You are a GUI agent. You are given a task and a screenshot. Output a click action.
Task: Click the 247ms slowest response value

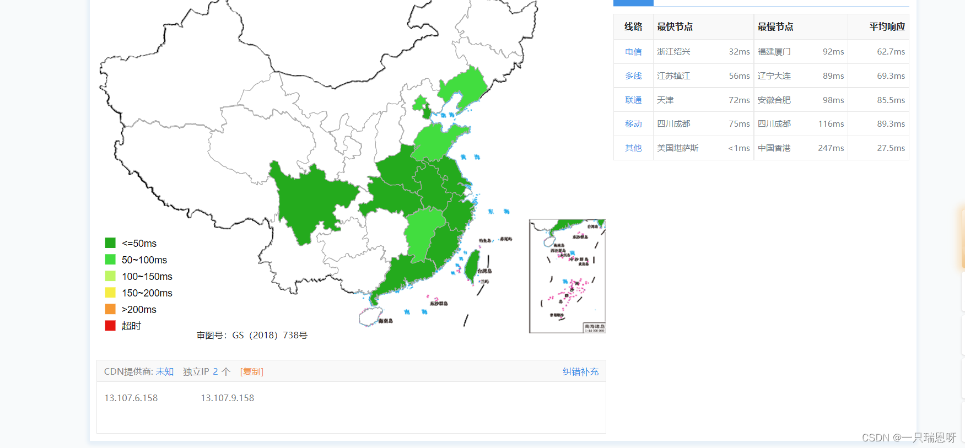831,148
